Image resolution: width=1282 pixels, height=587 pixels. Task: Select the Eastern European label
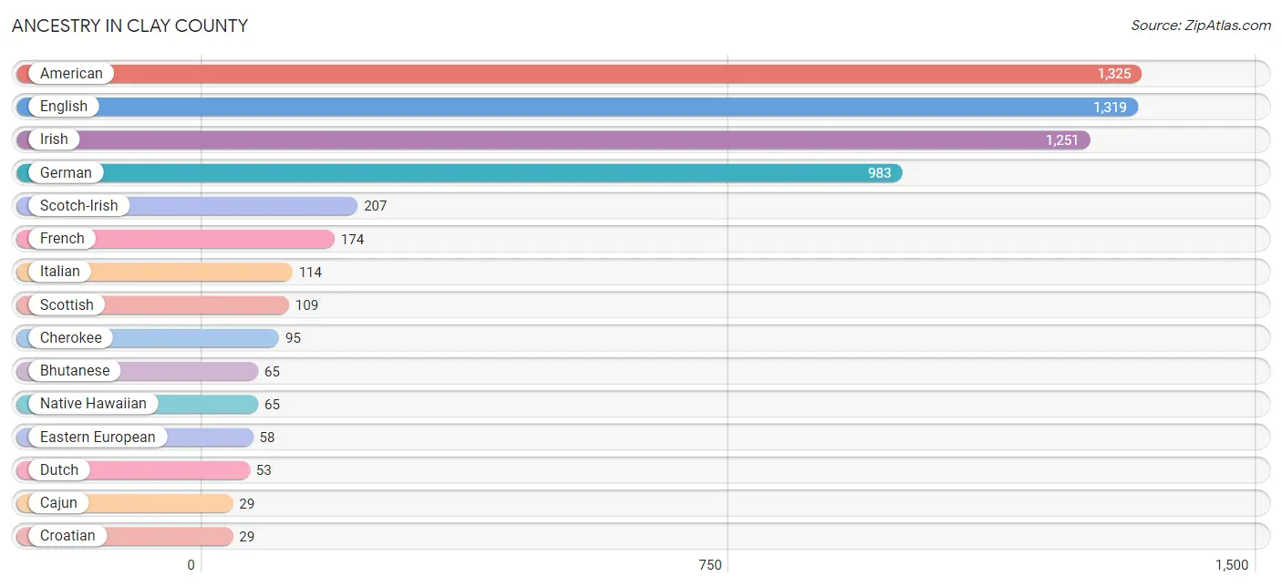pos(98,437)
